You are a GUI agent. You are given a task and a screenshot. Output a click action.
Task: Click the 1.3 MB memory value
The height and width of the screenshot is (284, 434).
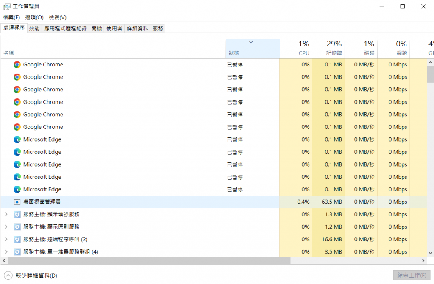coord(333,214)
